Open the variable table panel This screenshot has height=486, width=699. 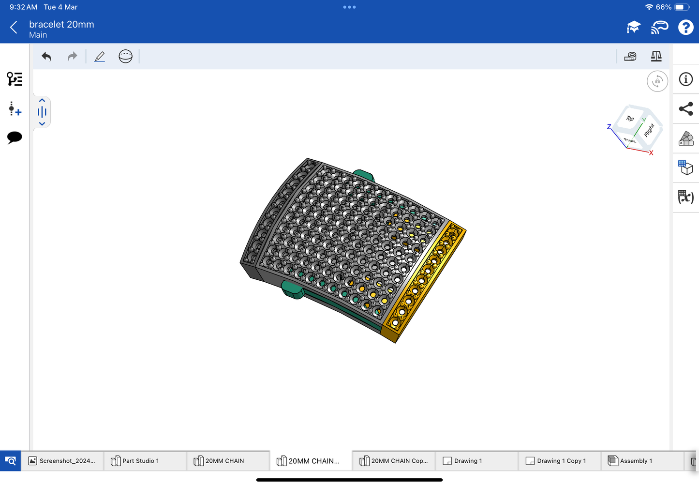tap(685, 197)
